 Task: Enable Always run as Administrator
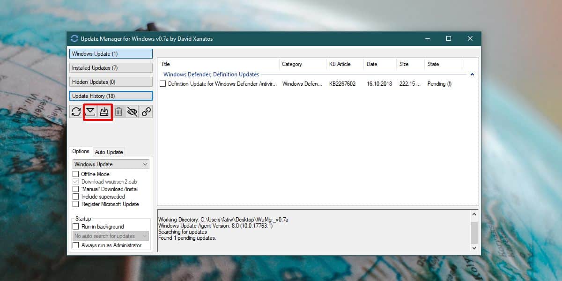pos(76,245)
